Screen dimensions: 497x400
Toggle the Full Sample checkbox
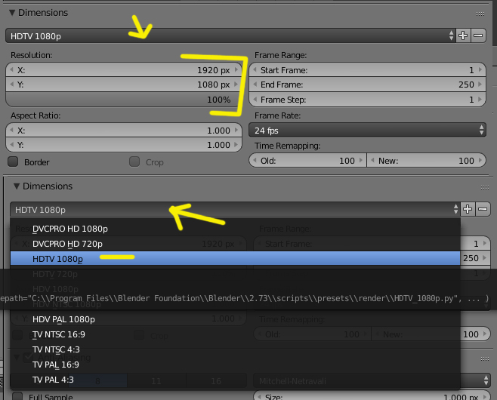(x=17, y=396)
